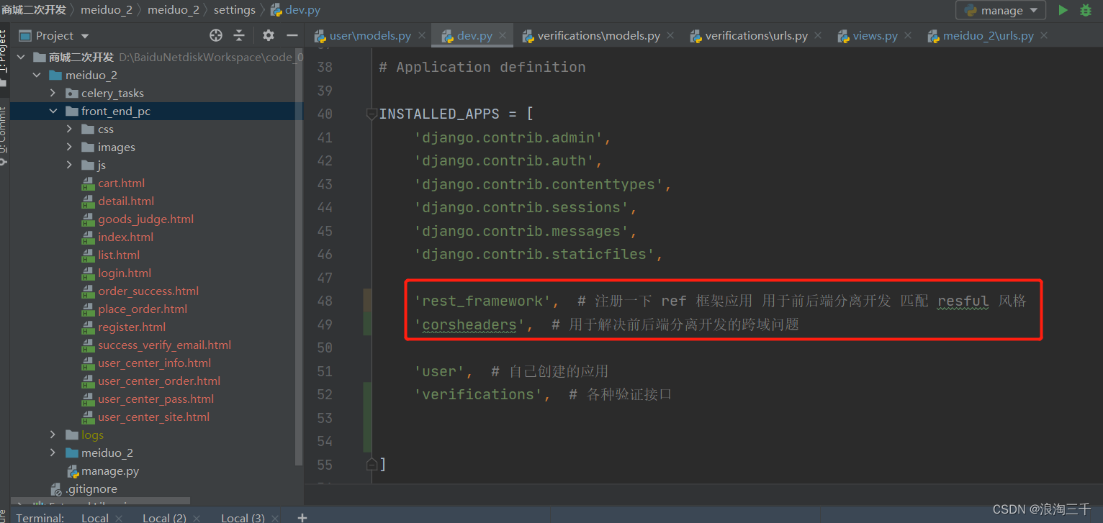This screenshot has width=1103, height=523.
Task: Select list.html file
Action: click(119, 255)
